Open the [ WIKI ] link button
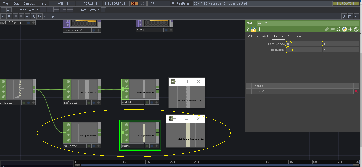 62,3
